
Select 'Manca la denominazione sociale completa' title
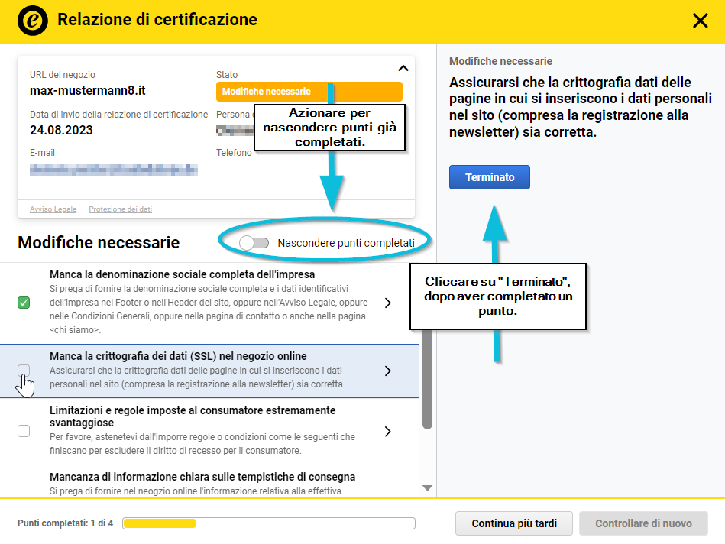[x=182, y=274]
